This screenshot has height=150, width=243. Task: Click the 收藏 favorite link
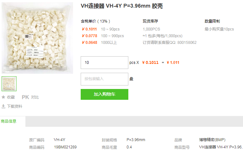11,97
